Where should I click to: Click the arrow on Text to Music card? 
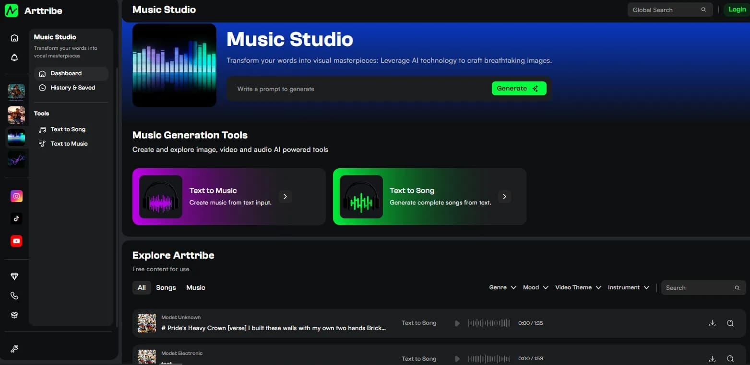(285, 196)
